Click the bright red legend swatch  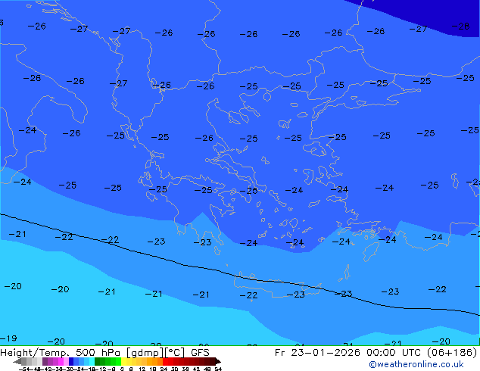(x=165, y=361)
